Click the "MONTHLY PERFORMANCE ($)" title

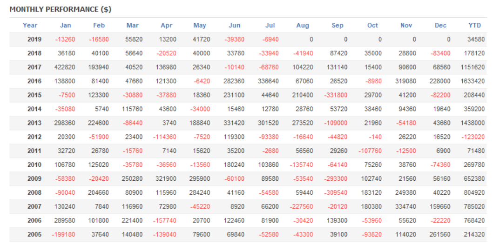(61, 9)
